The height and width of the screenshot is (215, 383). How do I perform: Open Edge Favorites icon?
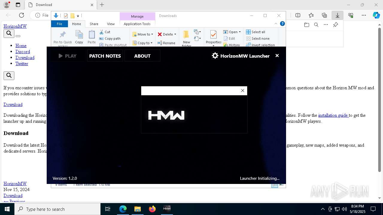tap(311, 15)
